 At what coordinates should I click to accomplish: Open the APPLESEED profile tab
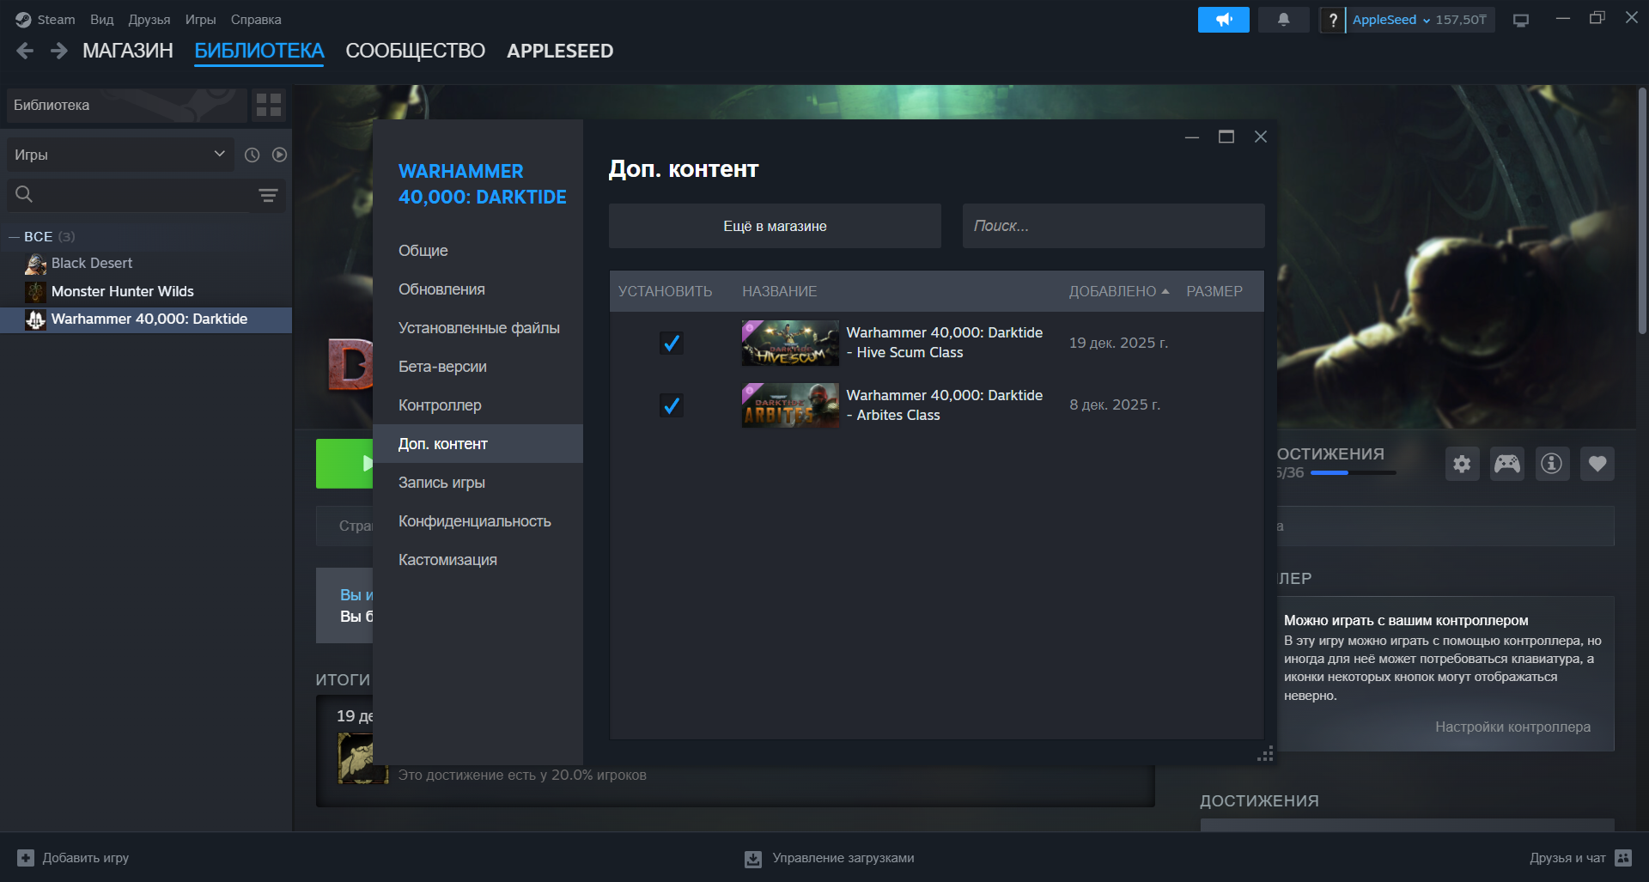pos(560,51)
